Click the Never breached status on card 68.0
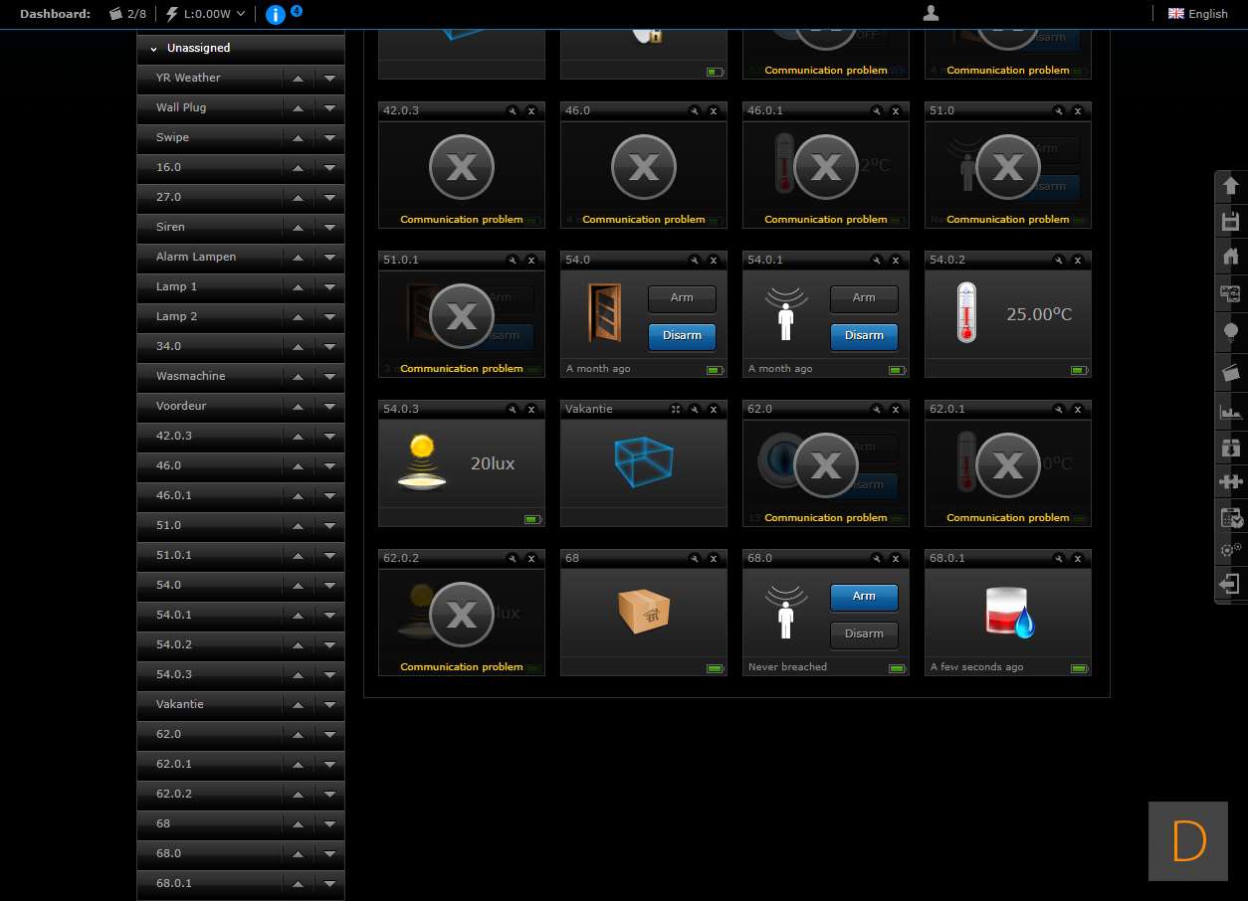This screenshot has width=1248, height=901. [x=787, y=667]
